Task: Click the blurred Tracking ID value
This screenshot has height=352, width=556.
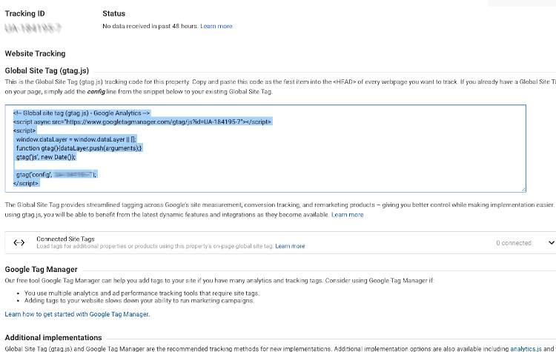Action: tap(33, 28)
